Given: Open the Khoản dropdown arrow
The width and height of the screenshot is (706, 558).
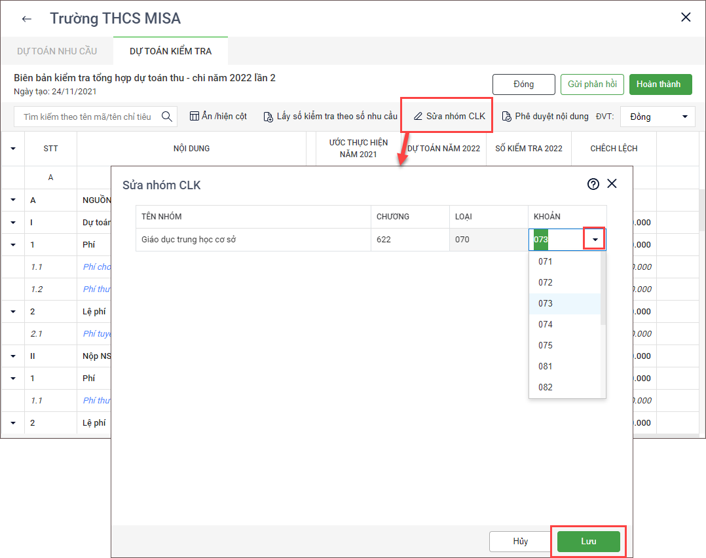Looking at the screenshot, I should [x=594, y=240].
